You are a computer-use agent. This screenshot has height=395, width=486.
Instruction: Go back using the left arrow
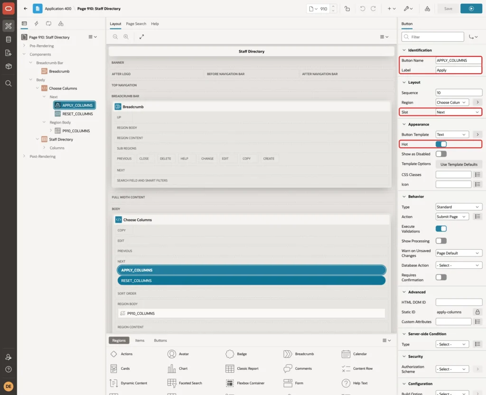[26, 9]
